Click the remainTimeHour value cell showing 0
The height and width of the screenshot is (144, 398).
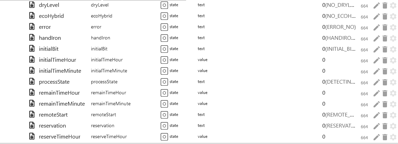[324, 93]
